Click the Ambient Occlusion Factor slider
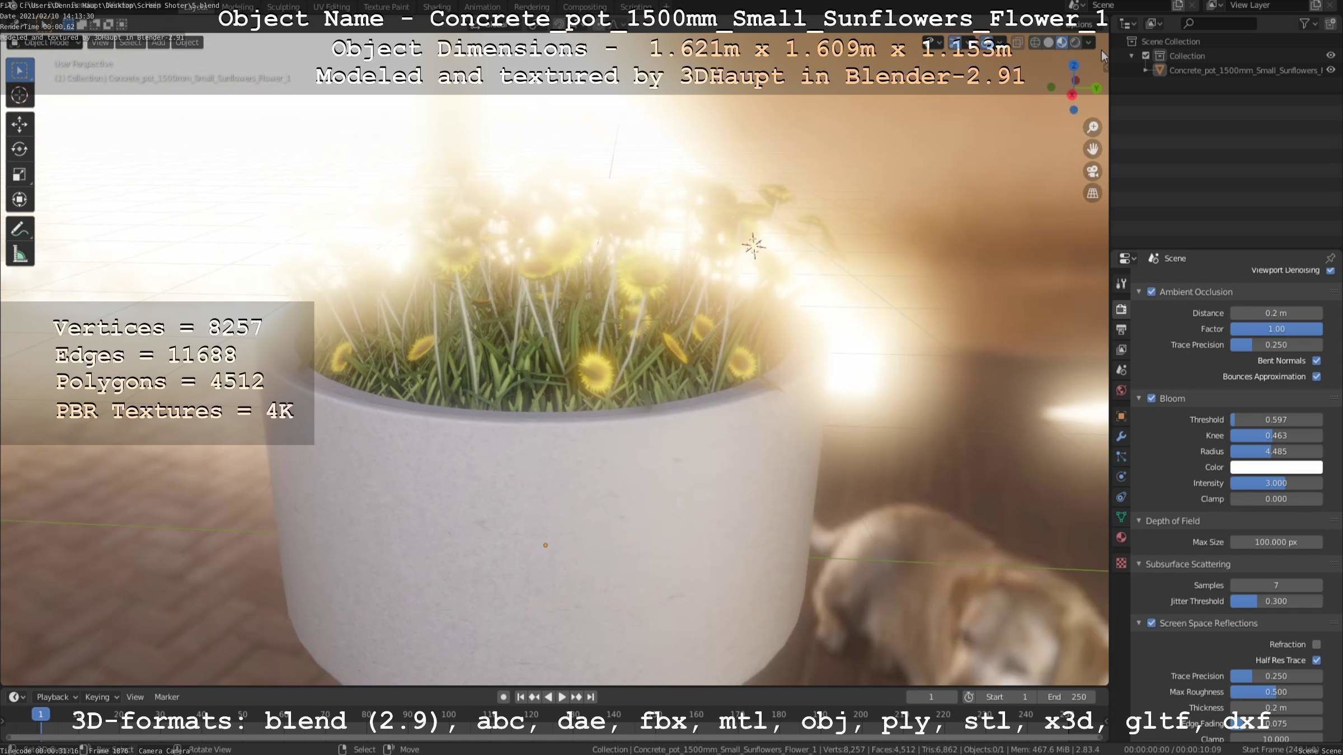 click(x=1276, y=329)
